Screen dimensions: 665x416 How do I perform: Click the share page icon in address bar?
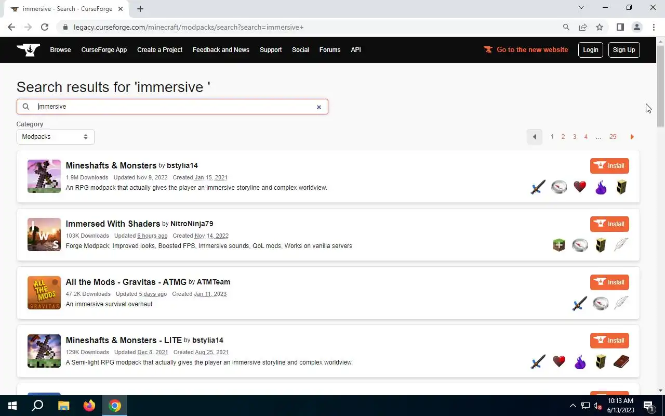point(583,27)
